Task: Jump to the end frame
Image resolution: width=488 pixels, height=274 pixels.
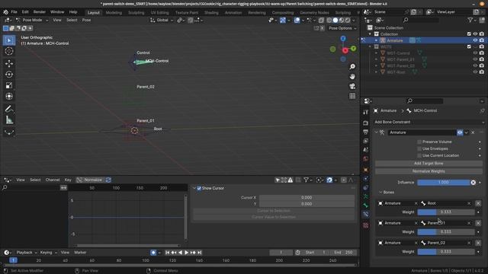Action: click(x=200, y=253)
